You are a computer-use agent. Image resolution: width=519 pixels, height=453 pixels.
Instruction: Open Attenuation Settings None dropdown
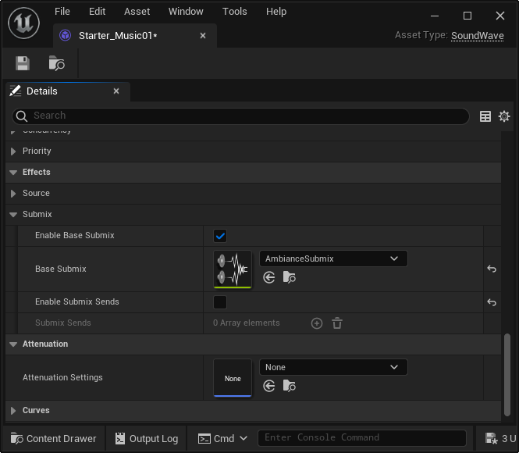[332, 367]
